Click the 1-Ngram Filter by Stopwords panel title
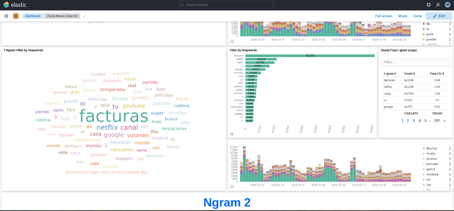Screen dimensions: 454x211 point(23,50)
